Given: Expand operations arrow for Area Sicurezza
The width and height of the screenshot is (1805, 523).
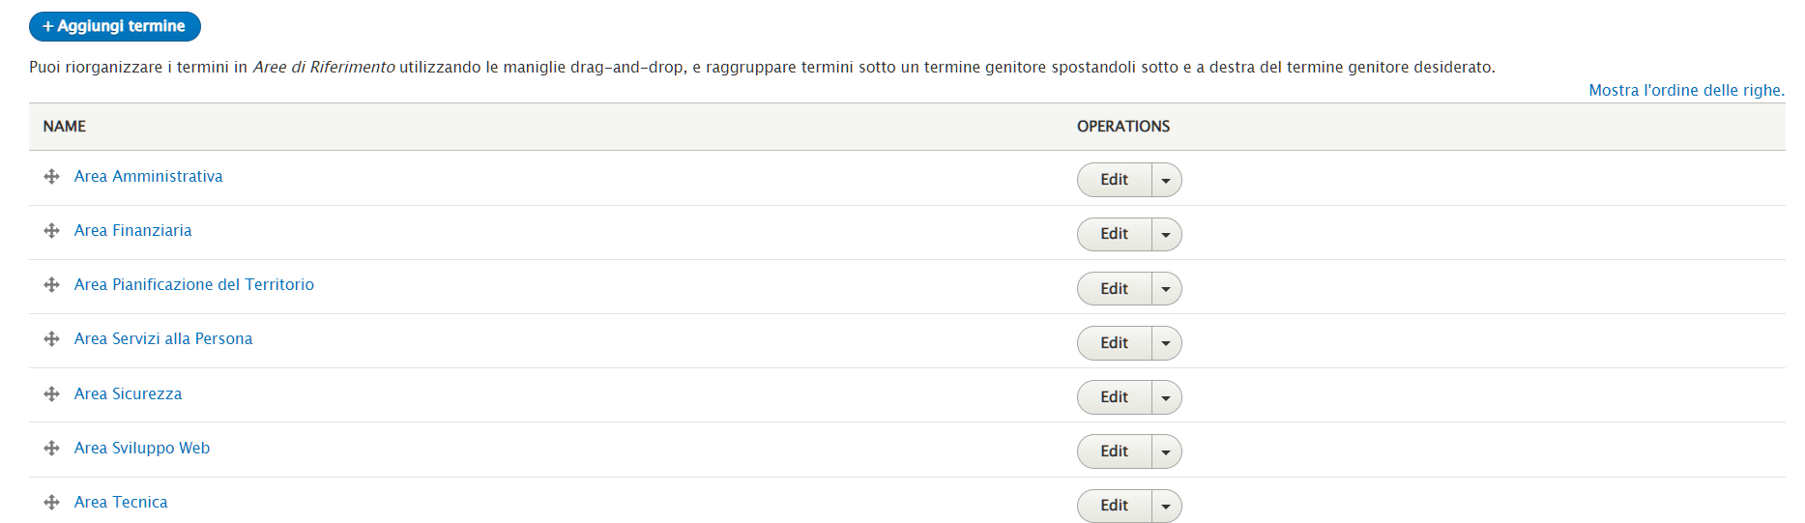Looking at the screenshot, I should [1166, 397].
